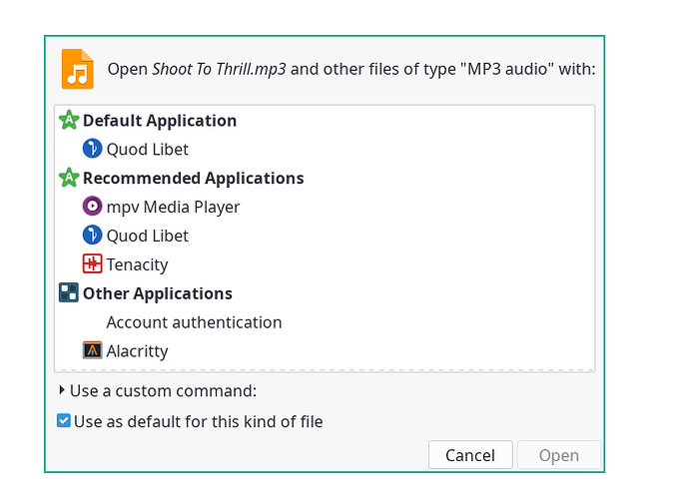Select the Other Applications header row
This screenshot has width=685, height=499.
325,293
